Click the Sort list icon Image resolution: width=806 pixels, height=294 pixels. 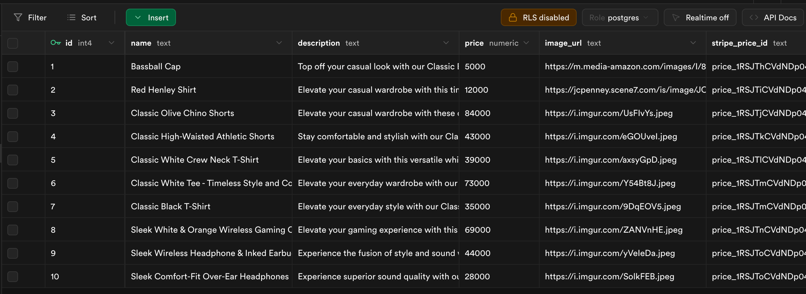point(71,17)
